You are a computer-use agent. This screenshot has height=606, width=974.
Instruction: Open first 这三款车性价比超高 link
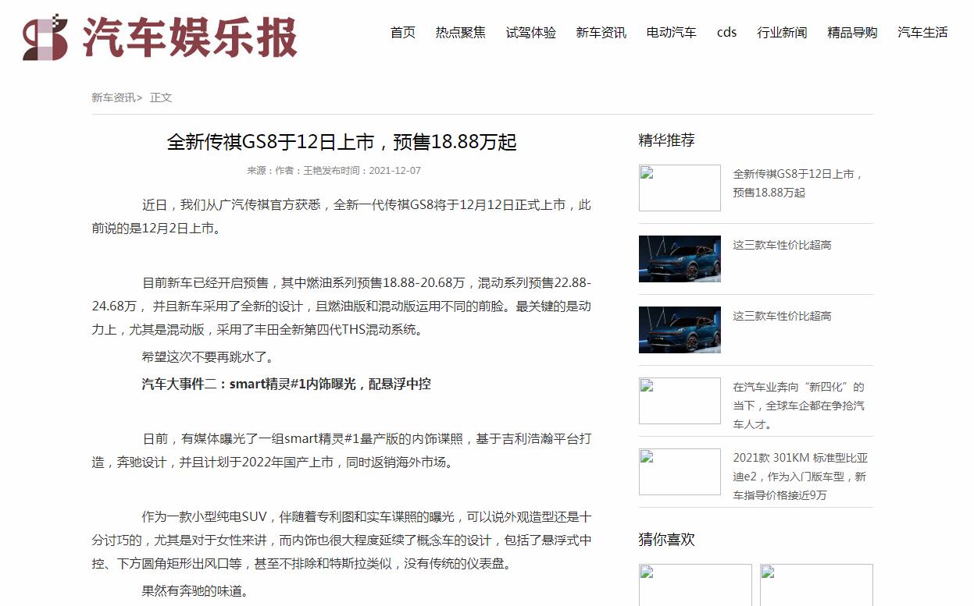tap(782, 245)
